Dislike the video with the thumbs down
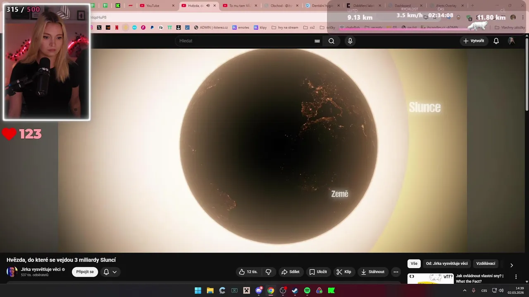The image size is (529, 297). [x=268, y=272]
